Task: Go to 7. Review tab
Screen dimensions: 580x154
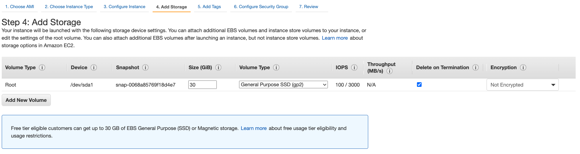Action: pyautogui.click(x=309, y=7)
